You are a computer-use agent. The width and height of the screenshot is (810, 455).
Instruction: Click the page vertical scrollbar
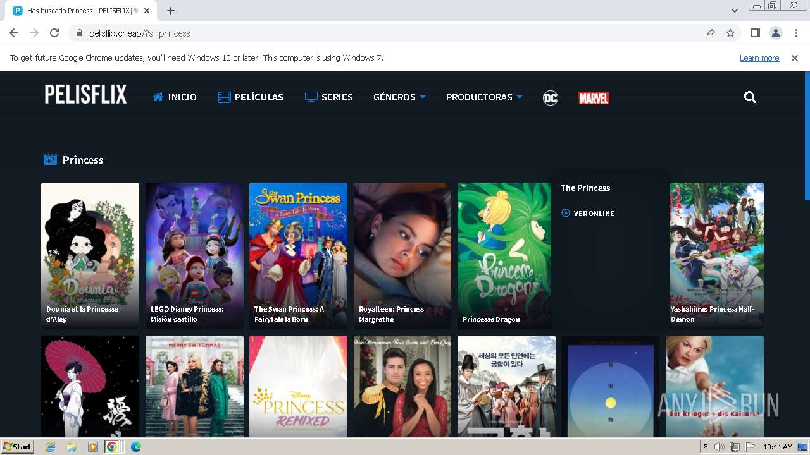pyautogui.click(x=807, y=136)
